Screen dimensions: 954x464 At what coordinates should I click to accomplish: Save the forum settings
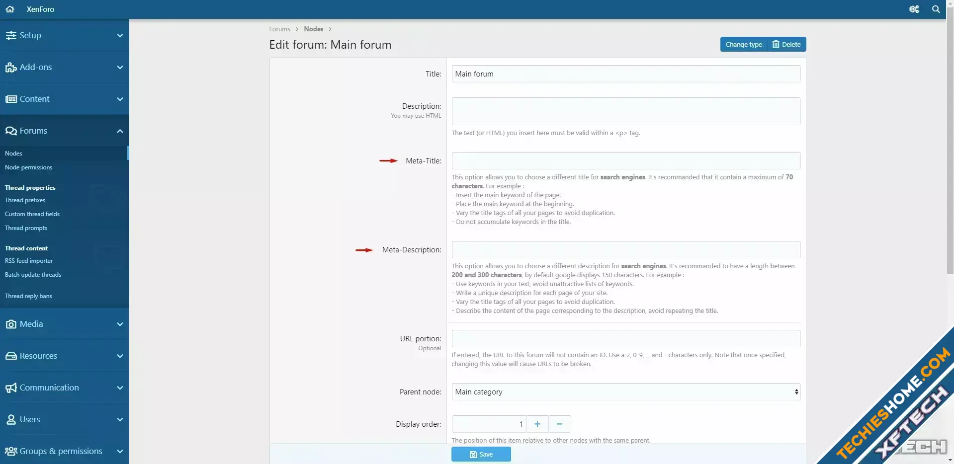click(481, 454)
